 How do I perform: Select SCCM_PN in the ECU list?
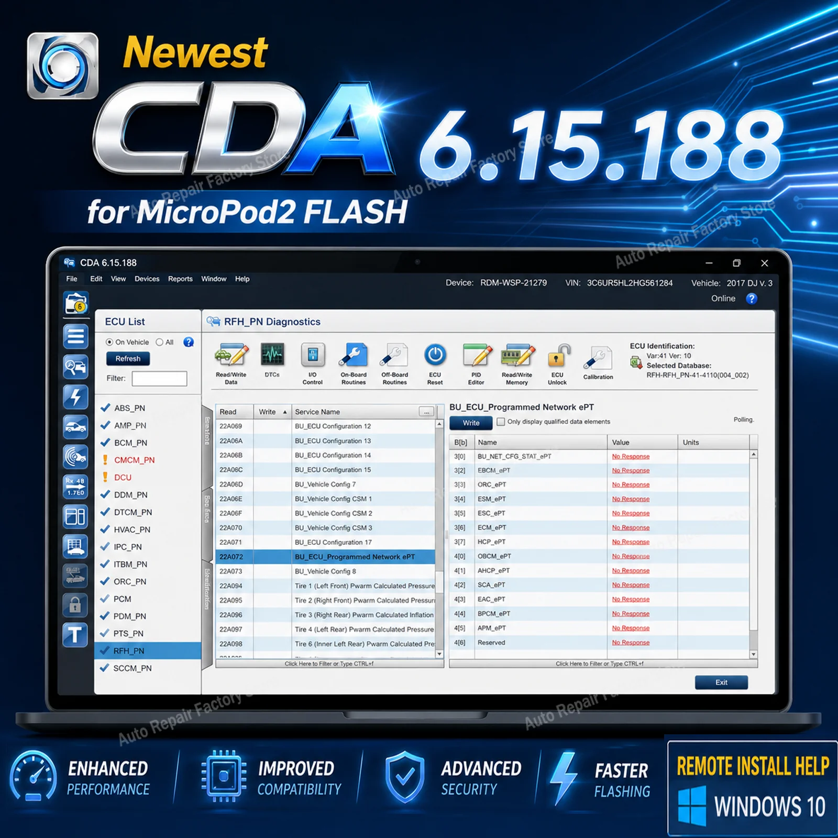(149, 668)
